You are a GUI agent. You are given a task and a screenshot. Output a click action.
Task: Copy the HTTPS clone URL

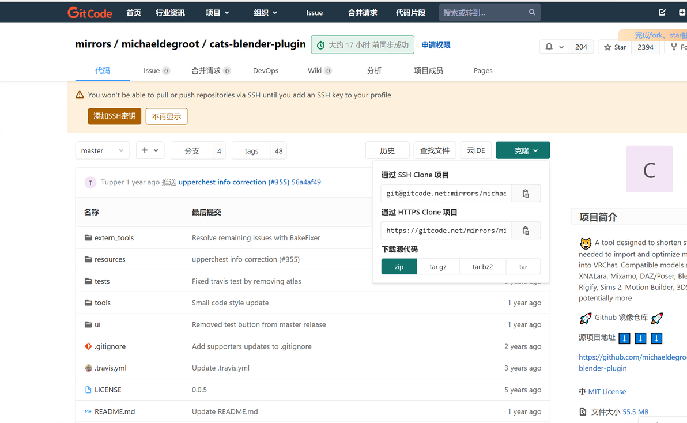pos(526,231)
